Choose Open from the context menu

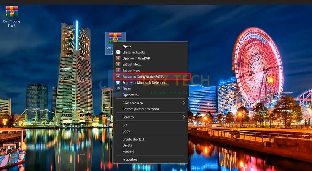[x=126, y=46]
